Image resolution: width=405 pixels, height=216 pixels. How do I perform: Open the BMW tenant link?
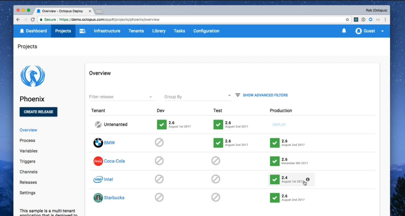[x=109, y=143]
